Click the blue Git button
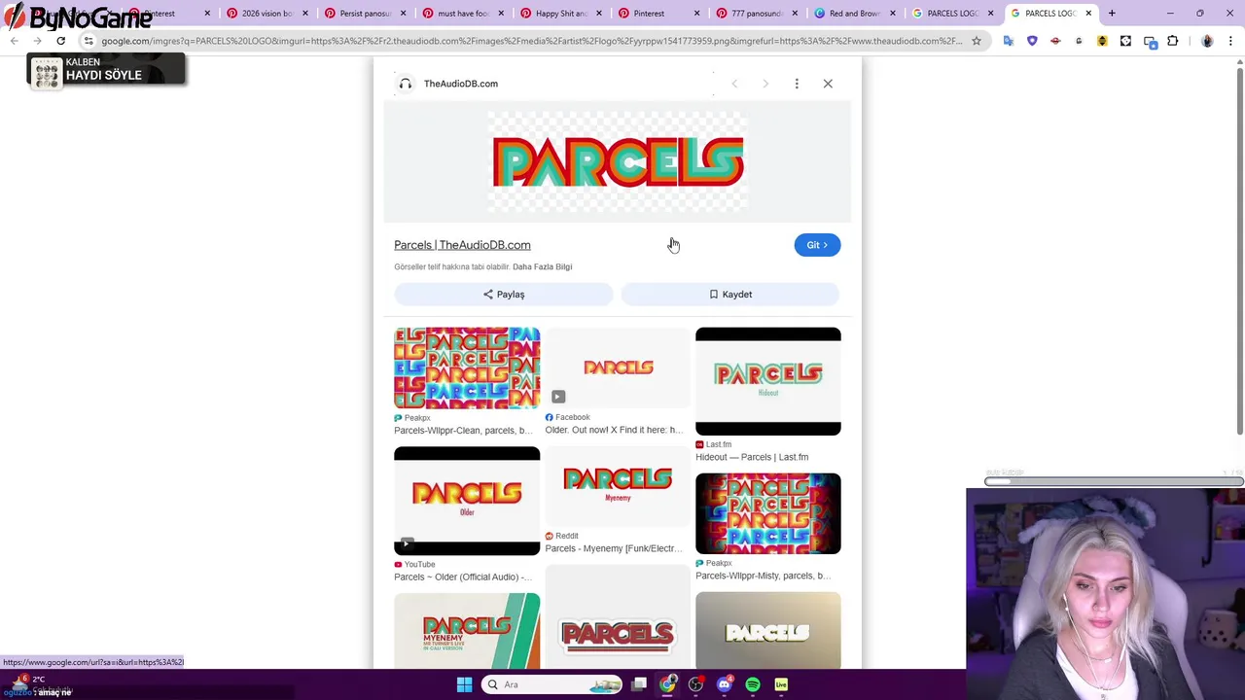 [817, 245]
